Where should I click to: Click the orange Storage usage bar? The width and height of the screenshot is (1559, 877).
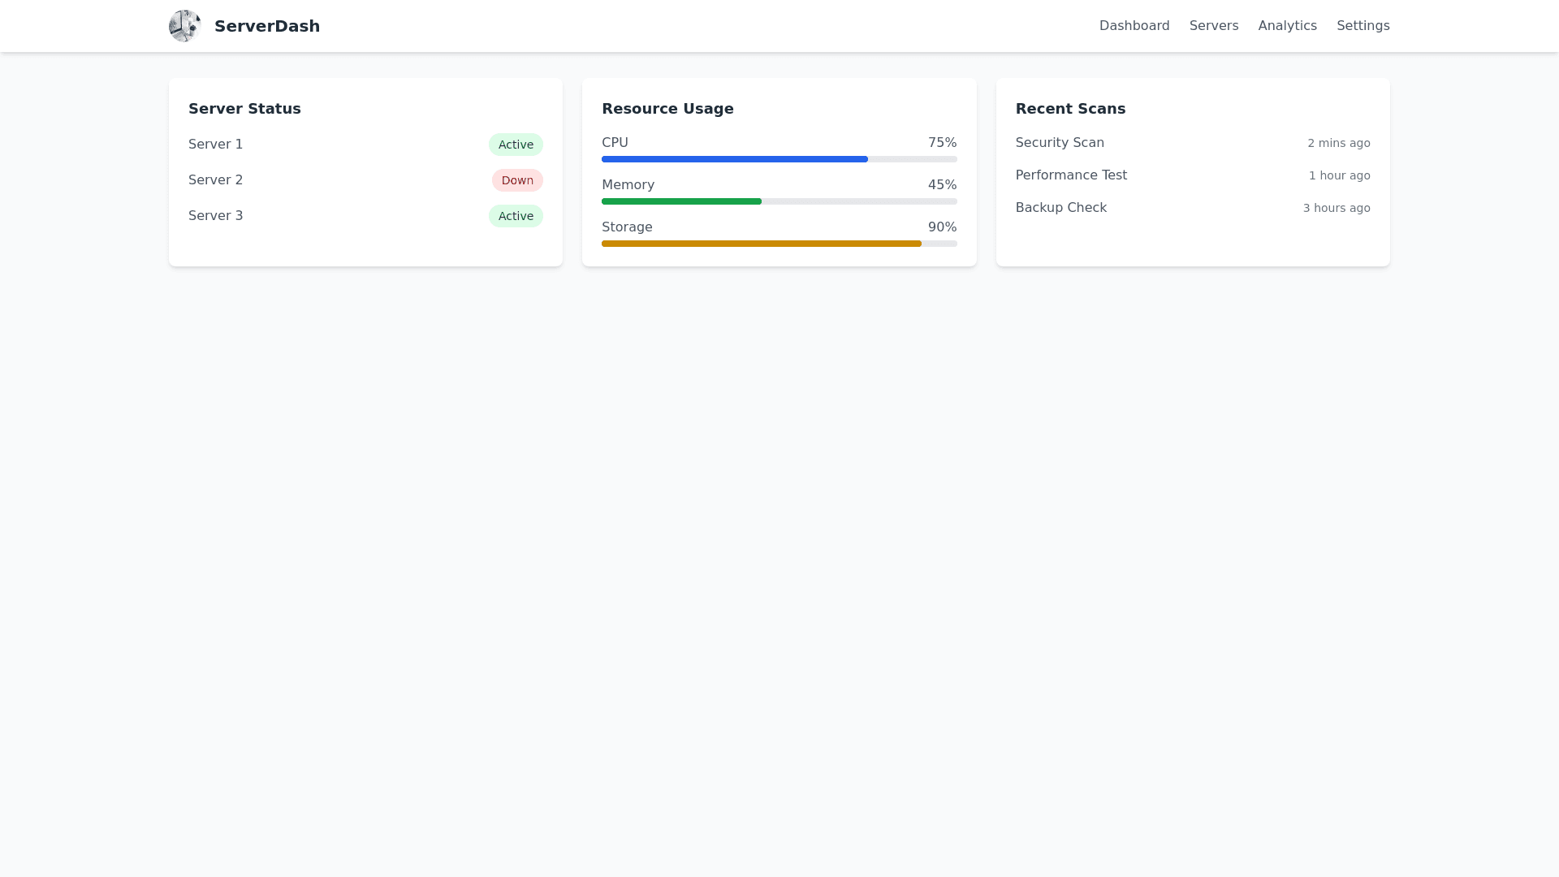(x=761, y=244)
